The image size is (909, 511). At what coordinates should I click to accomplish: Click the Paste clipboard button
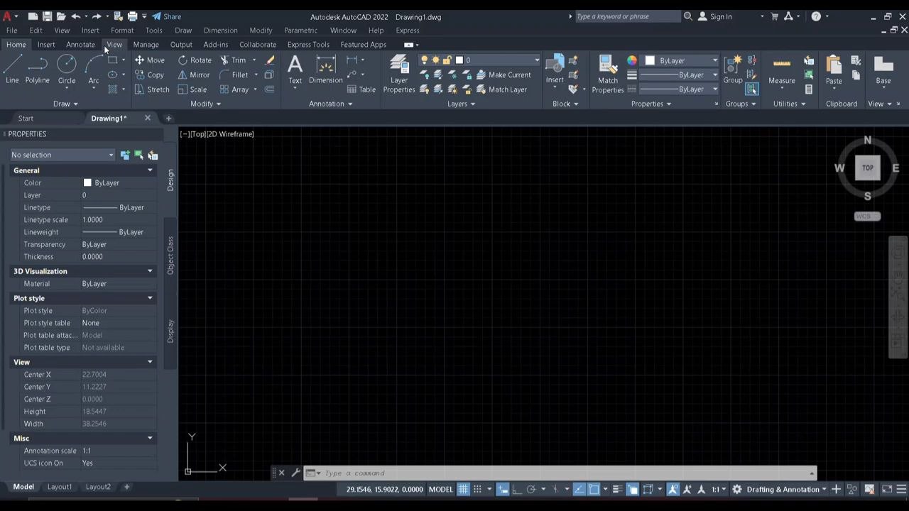point(834,70)
